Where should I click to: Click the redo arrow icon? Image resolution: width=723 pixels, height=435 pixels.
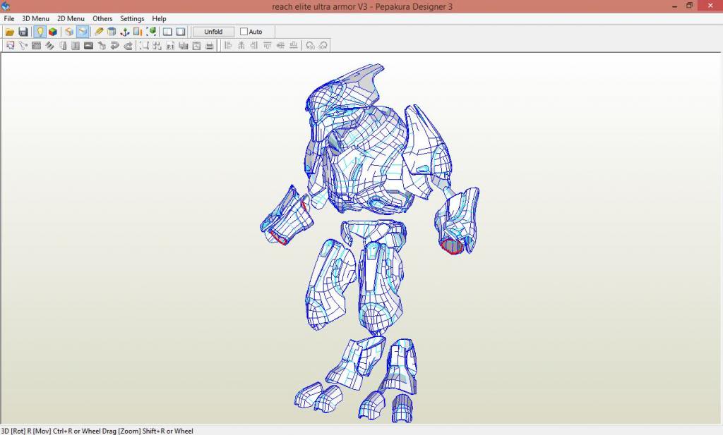pos(129,46)
